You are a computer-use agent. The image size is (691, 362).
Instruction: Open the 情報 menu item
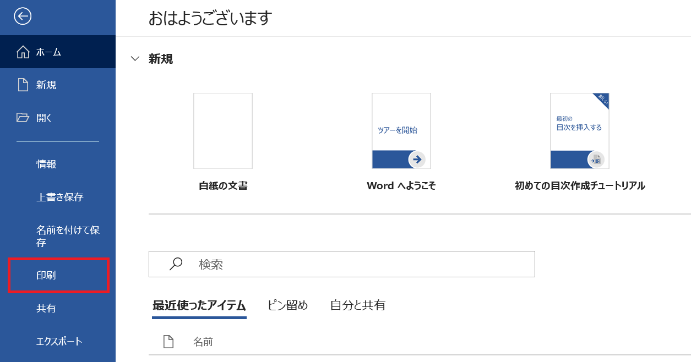coord(46,164)
